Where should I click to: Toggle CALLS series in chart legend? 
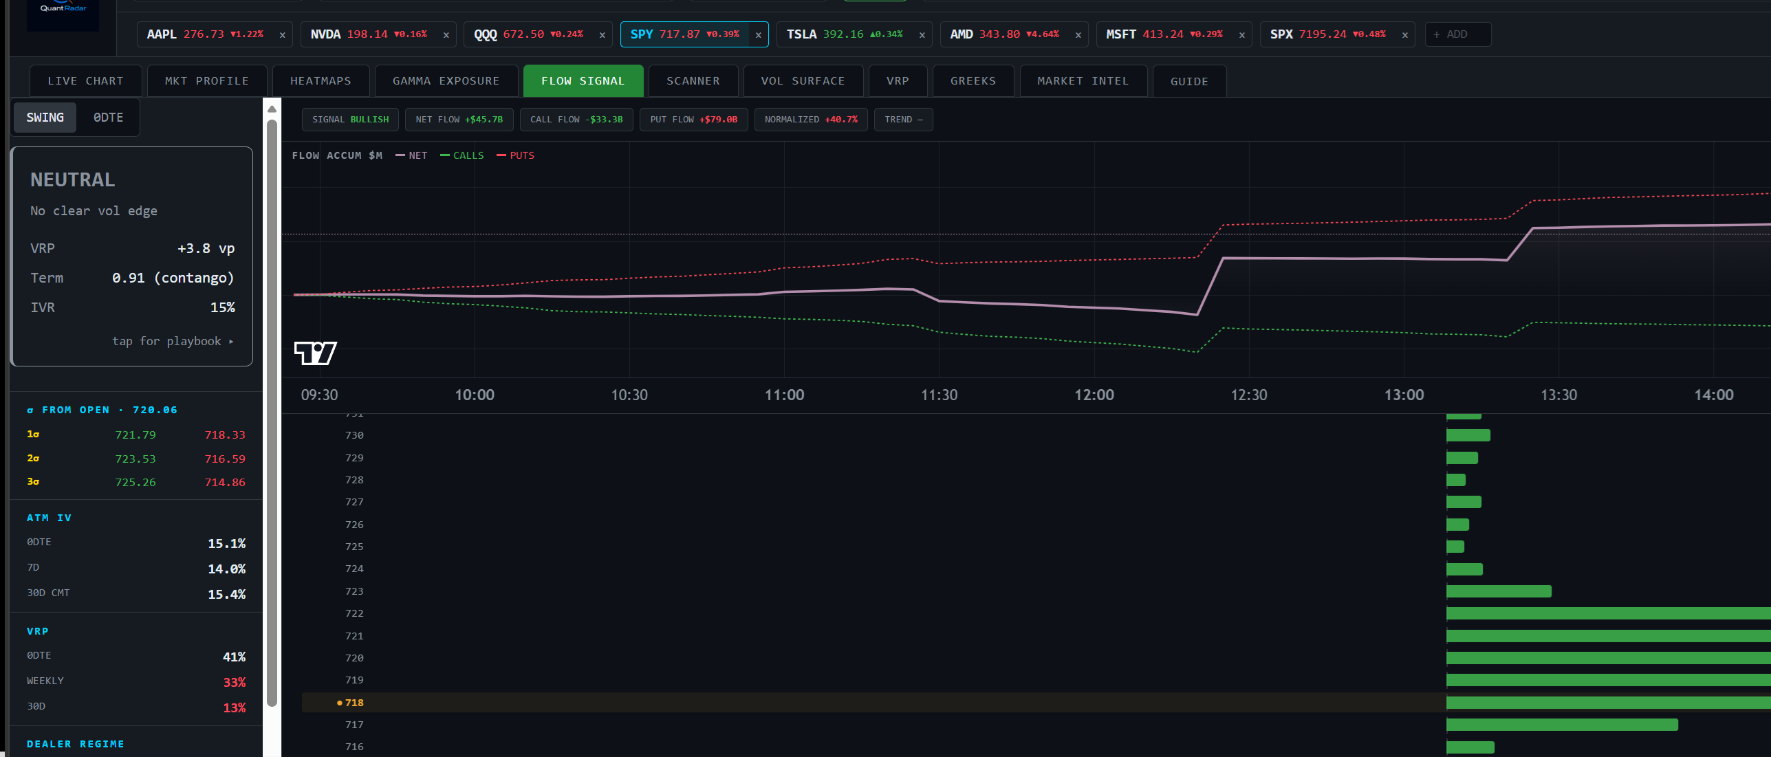461,155
